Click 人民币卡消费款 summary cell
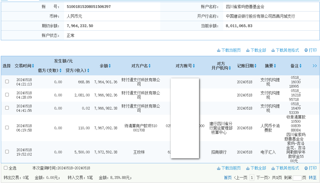Screen dimensions: 320x183 tap(270, 128)
